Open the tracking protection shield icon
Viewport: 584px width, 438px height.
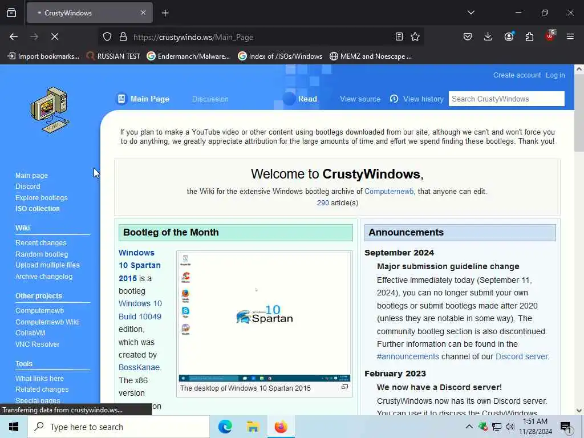click(x=107, y=37)
